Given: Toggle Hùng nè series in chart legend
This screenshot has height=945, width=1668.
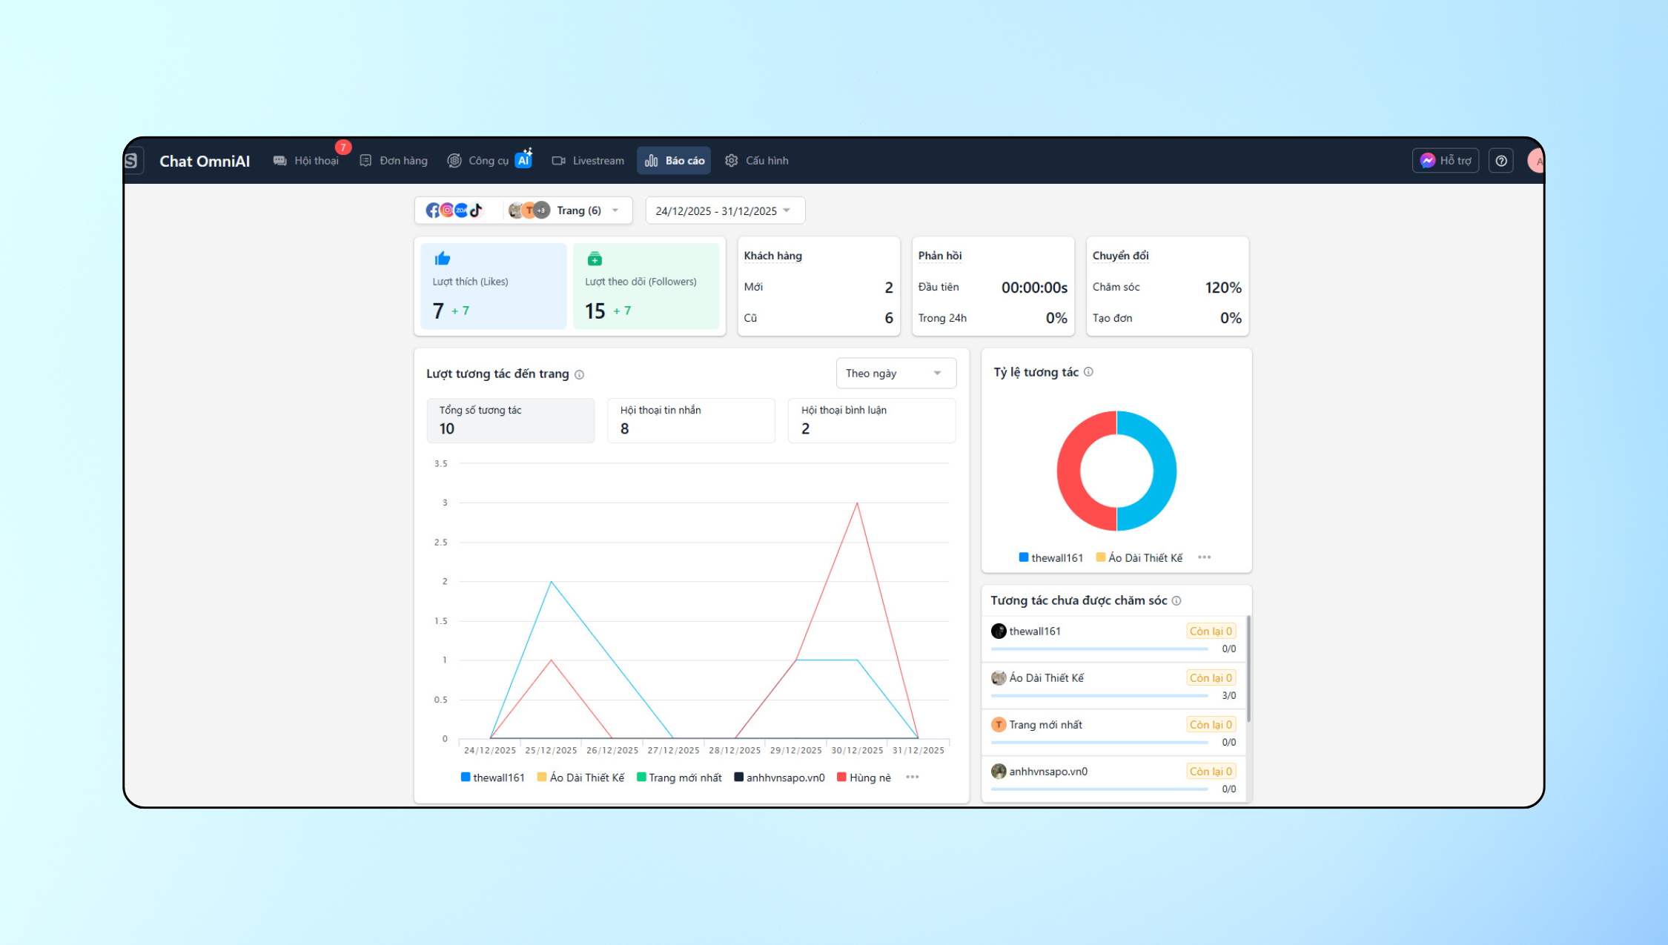Looking at the screenshot, I should click(864, 777).
